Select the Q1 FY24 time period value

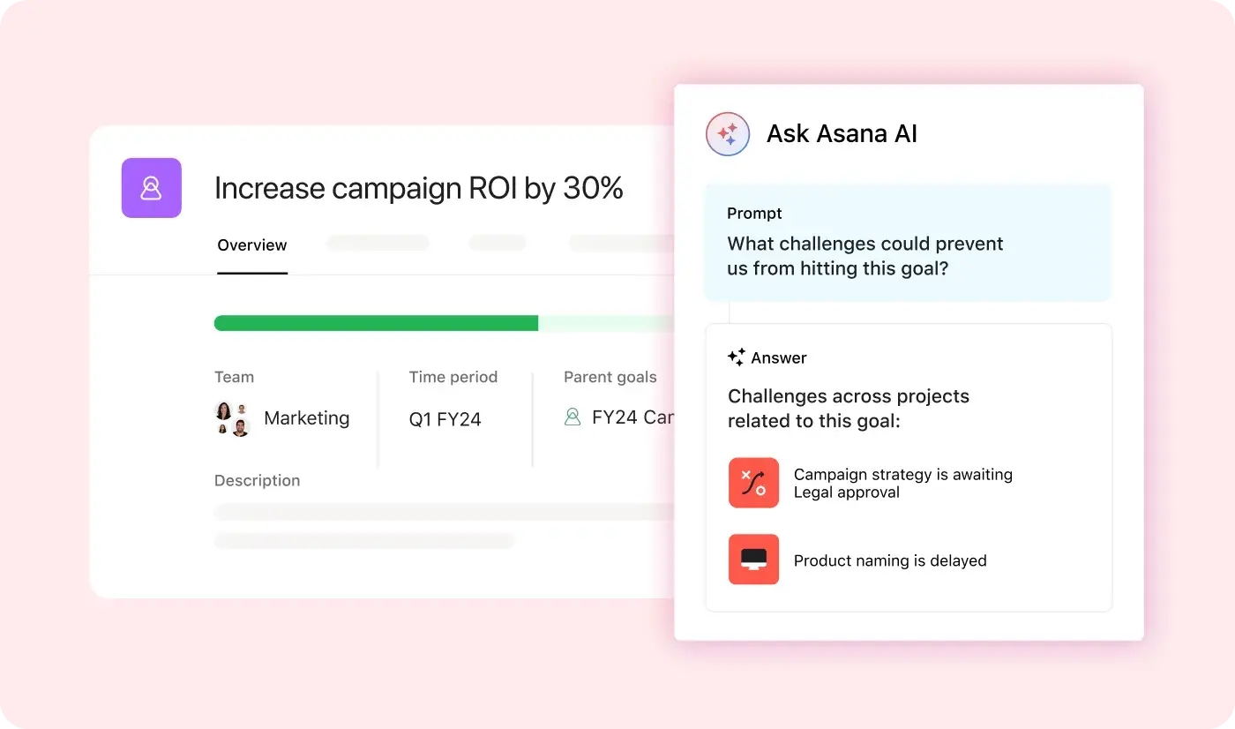click(x=445, y=419)
